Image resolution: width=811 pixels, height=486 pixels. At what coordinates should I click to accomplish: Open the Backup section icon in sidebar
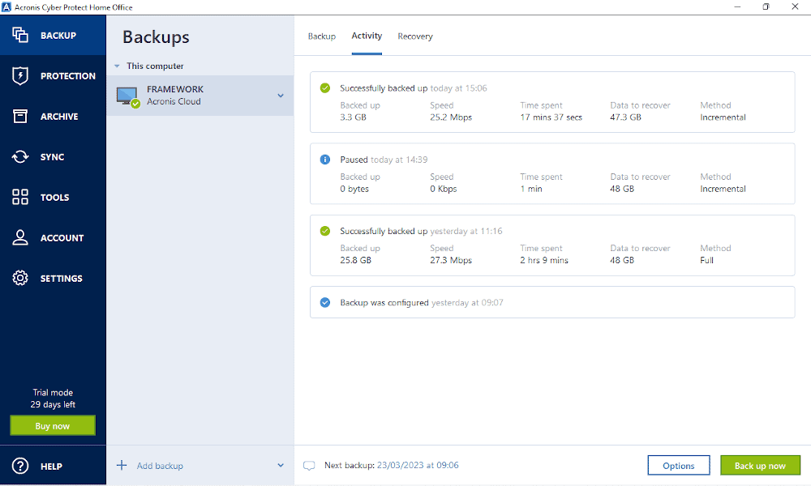[20, 35]
